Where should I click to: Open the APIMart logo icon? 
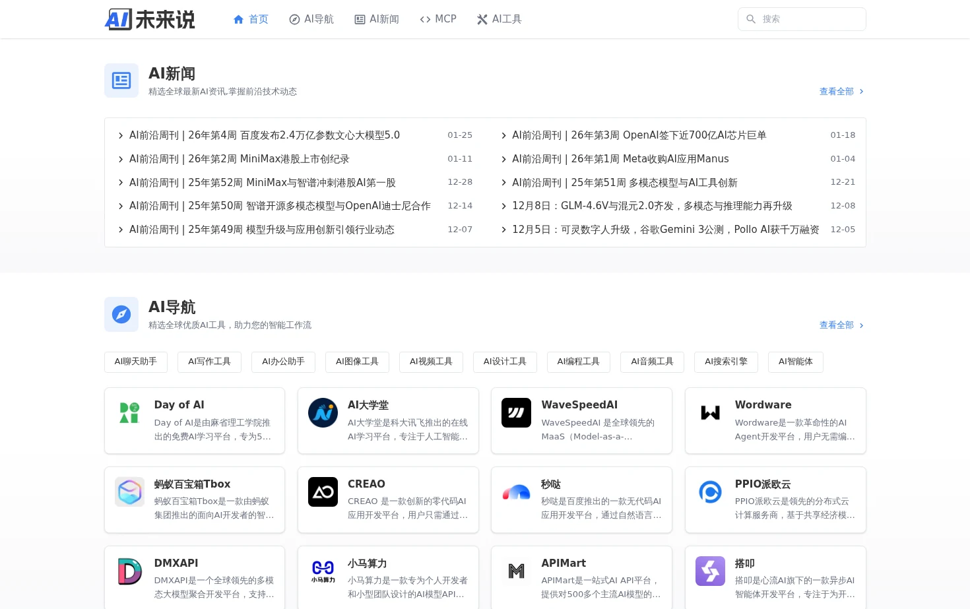[x=517, y=571]
